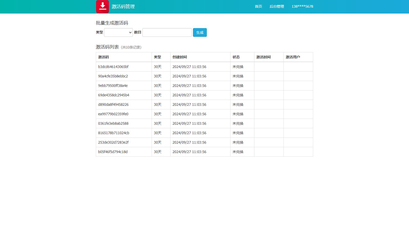Click the 批量生成激活码 section heading
This screenshot has height=230, width=409.
click(x=112, y=23)
